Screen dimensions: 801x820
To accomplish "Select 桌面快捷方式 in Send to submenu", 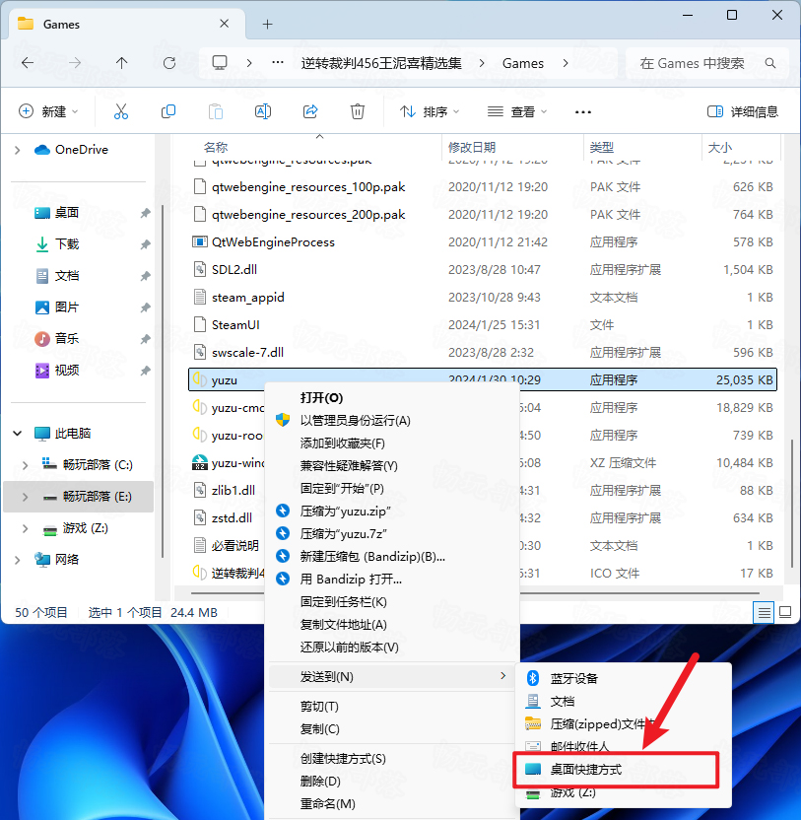I will pos(624,770).
